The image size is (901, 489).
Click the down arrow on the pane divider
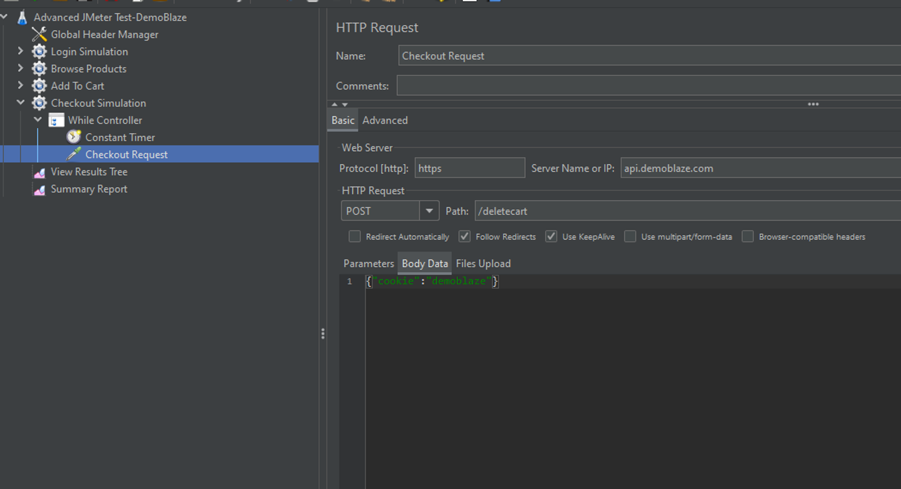[x=345, y=104]
